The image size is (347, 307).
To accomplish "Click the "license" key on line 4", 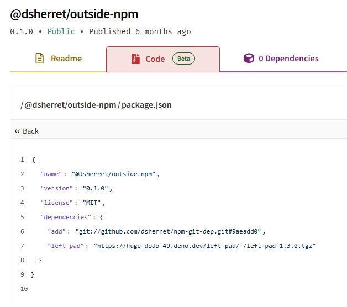I will (57, 203).
